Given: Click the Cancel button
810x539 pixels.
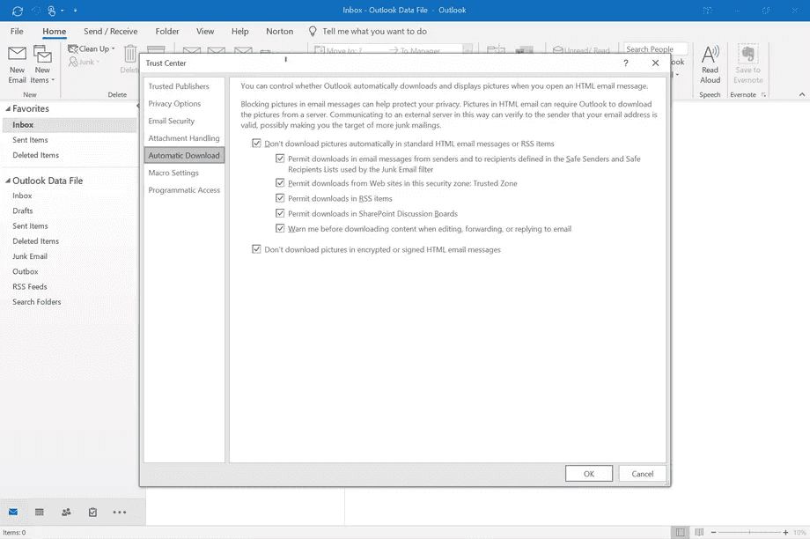Looking at the screenshot, I should pos(642,474).
